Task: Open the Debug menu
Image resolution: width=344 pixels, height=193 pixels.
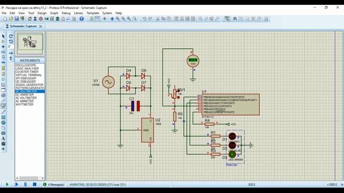Action: click(x=66, y=13)
